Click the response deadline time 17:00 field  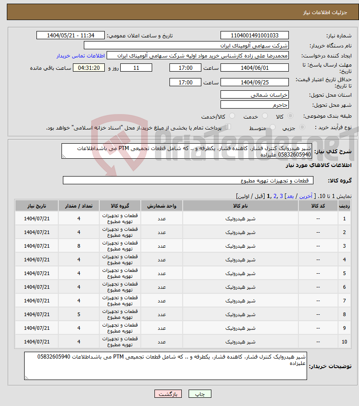(185, 68)
